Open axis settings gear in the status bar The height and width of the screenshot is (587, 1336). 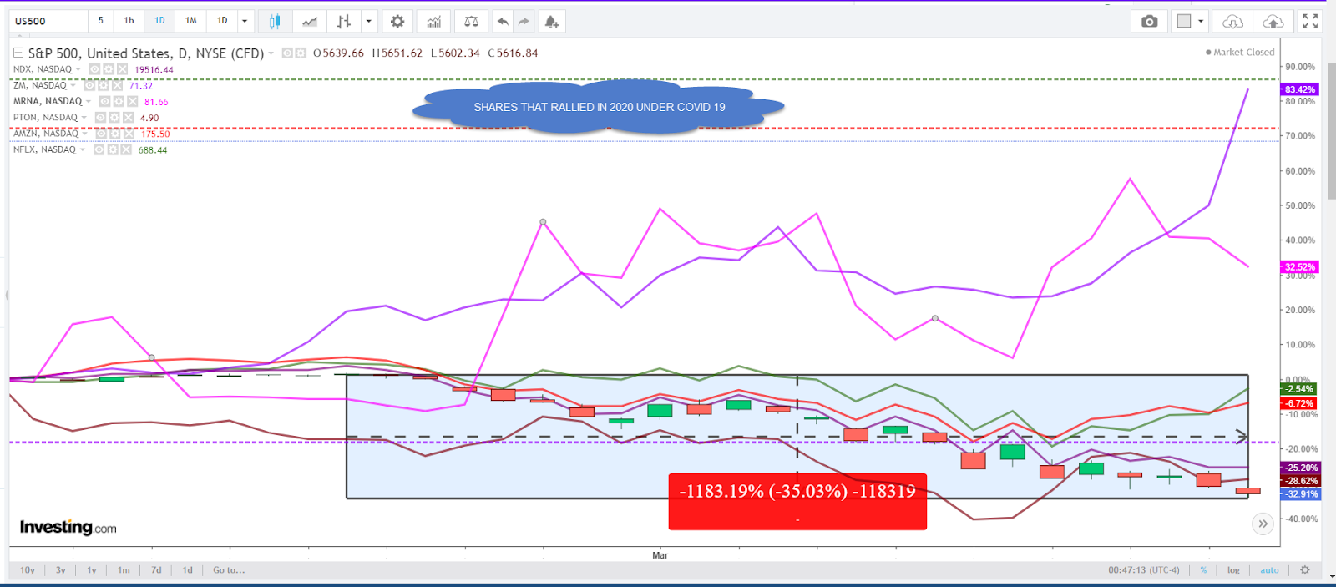pyautogui.click(x=1305, y=570)
